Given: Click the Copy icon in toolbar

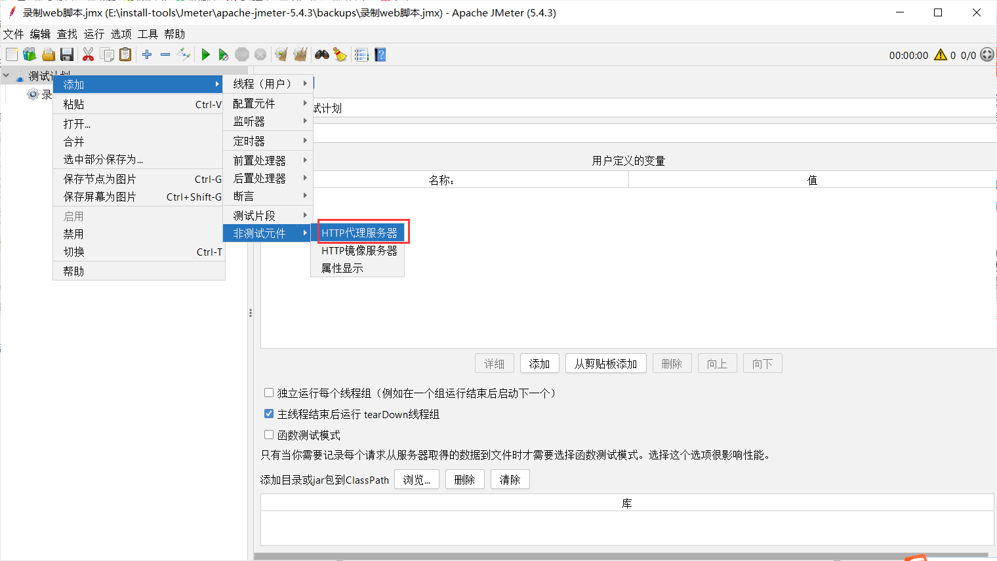Looking at the screenshot, I should click(107, 55).
